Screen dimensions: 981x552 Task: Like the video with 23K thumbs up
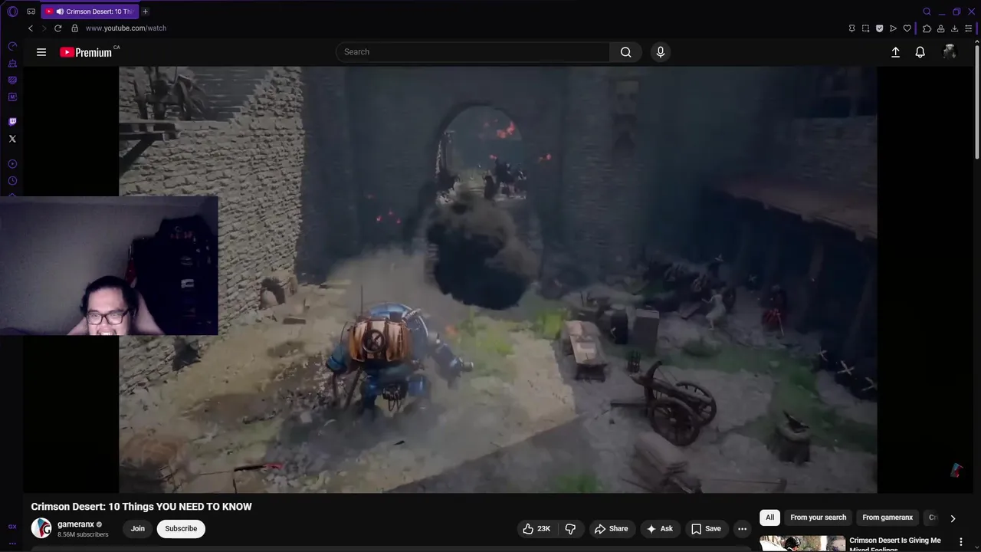536,529
